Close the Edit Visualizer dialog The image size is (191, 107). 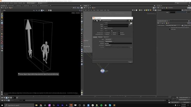click(x=131, y=18)
